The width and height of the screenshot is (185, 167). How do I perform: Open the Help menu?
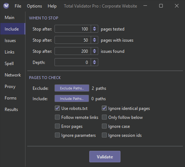coord(52,6)
